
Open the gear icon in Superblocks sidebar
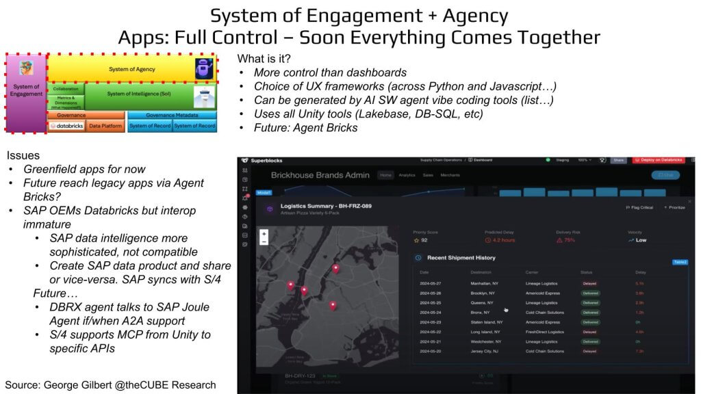[245, 207]
